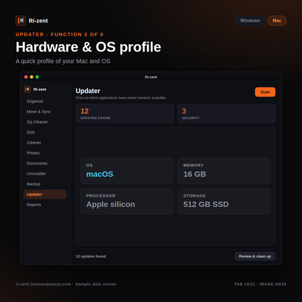Click "Find out which applications have newer versions" text
Image resolution: width=302 pixels, height=302 pixels.
121,98
